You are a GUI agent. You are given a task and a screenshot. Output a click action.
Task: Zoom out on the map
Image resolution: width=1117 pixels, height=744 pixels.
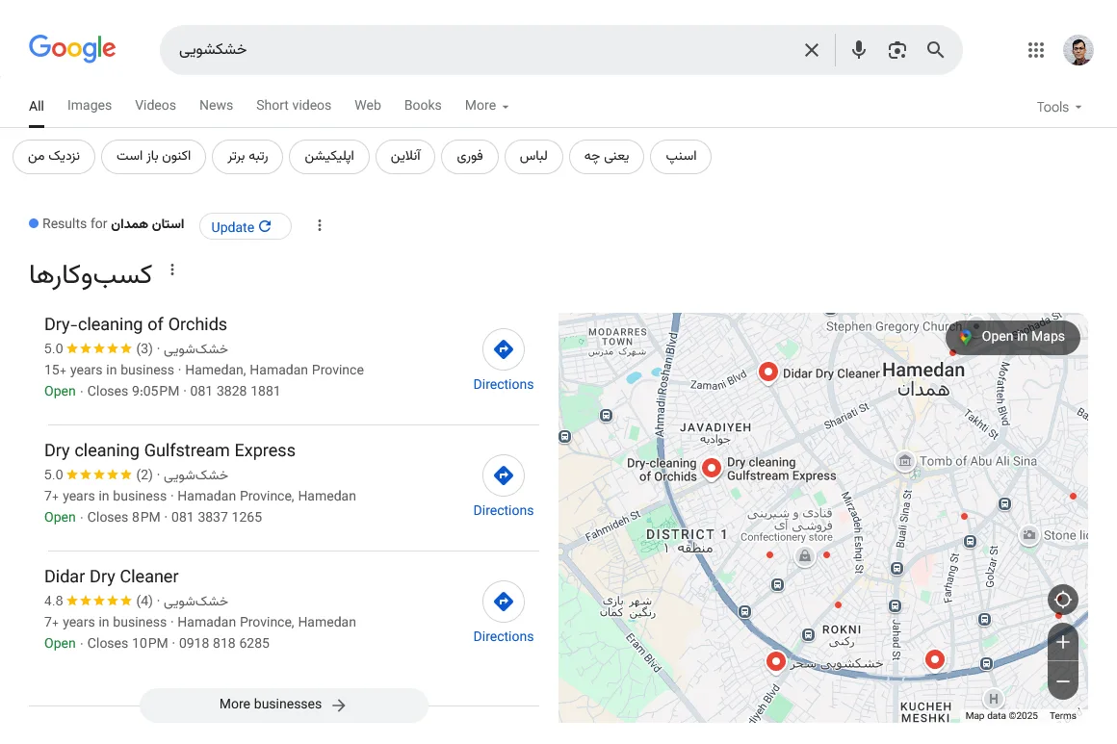[x=1062, y=680]
